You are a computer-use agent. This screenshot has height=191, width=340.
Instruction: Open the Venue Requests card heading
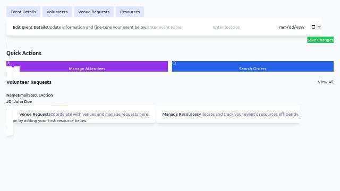[35, 114]
